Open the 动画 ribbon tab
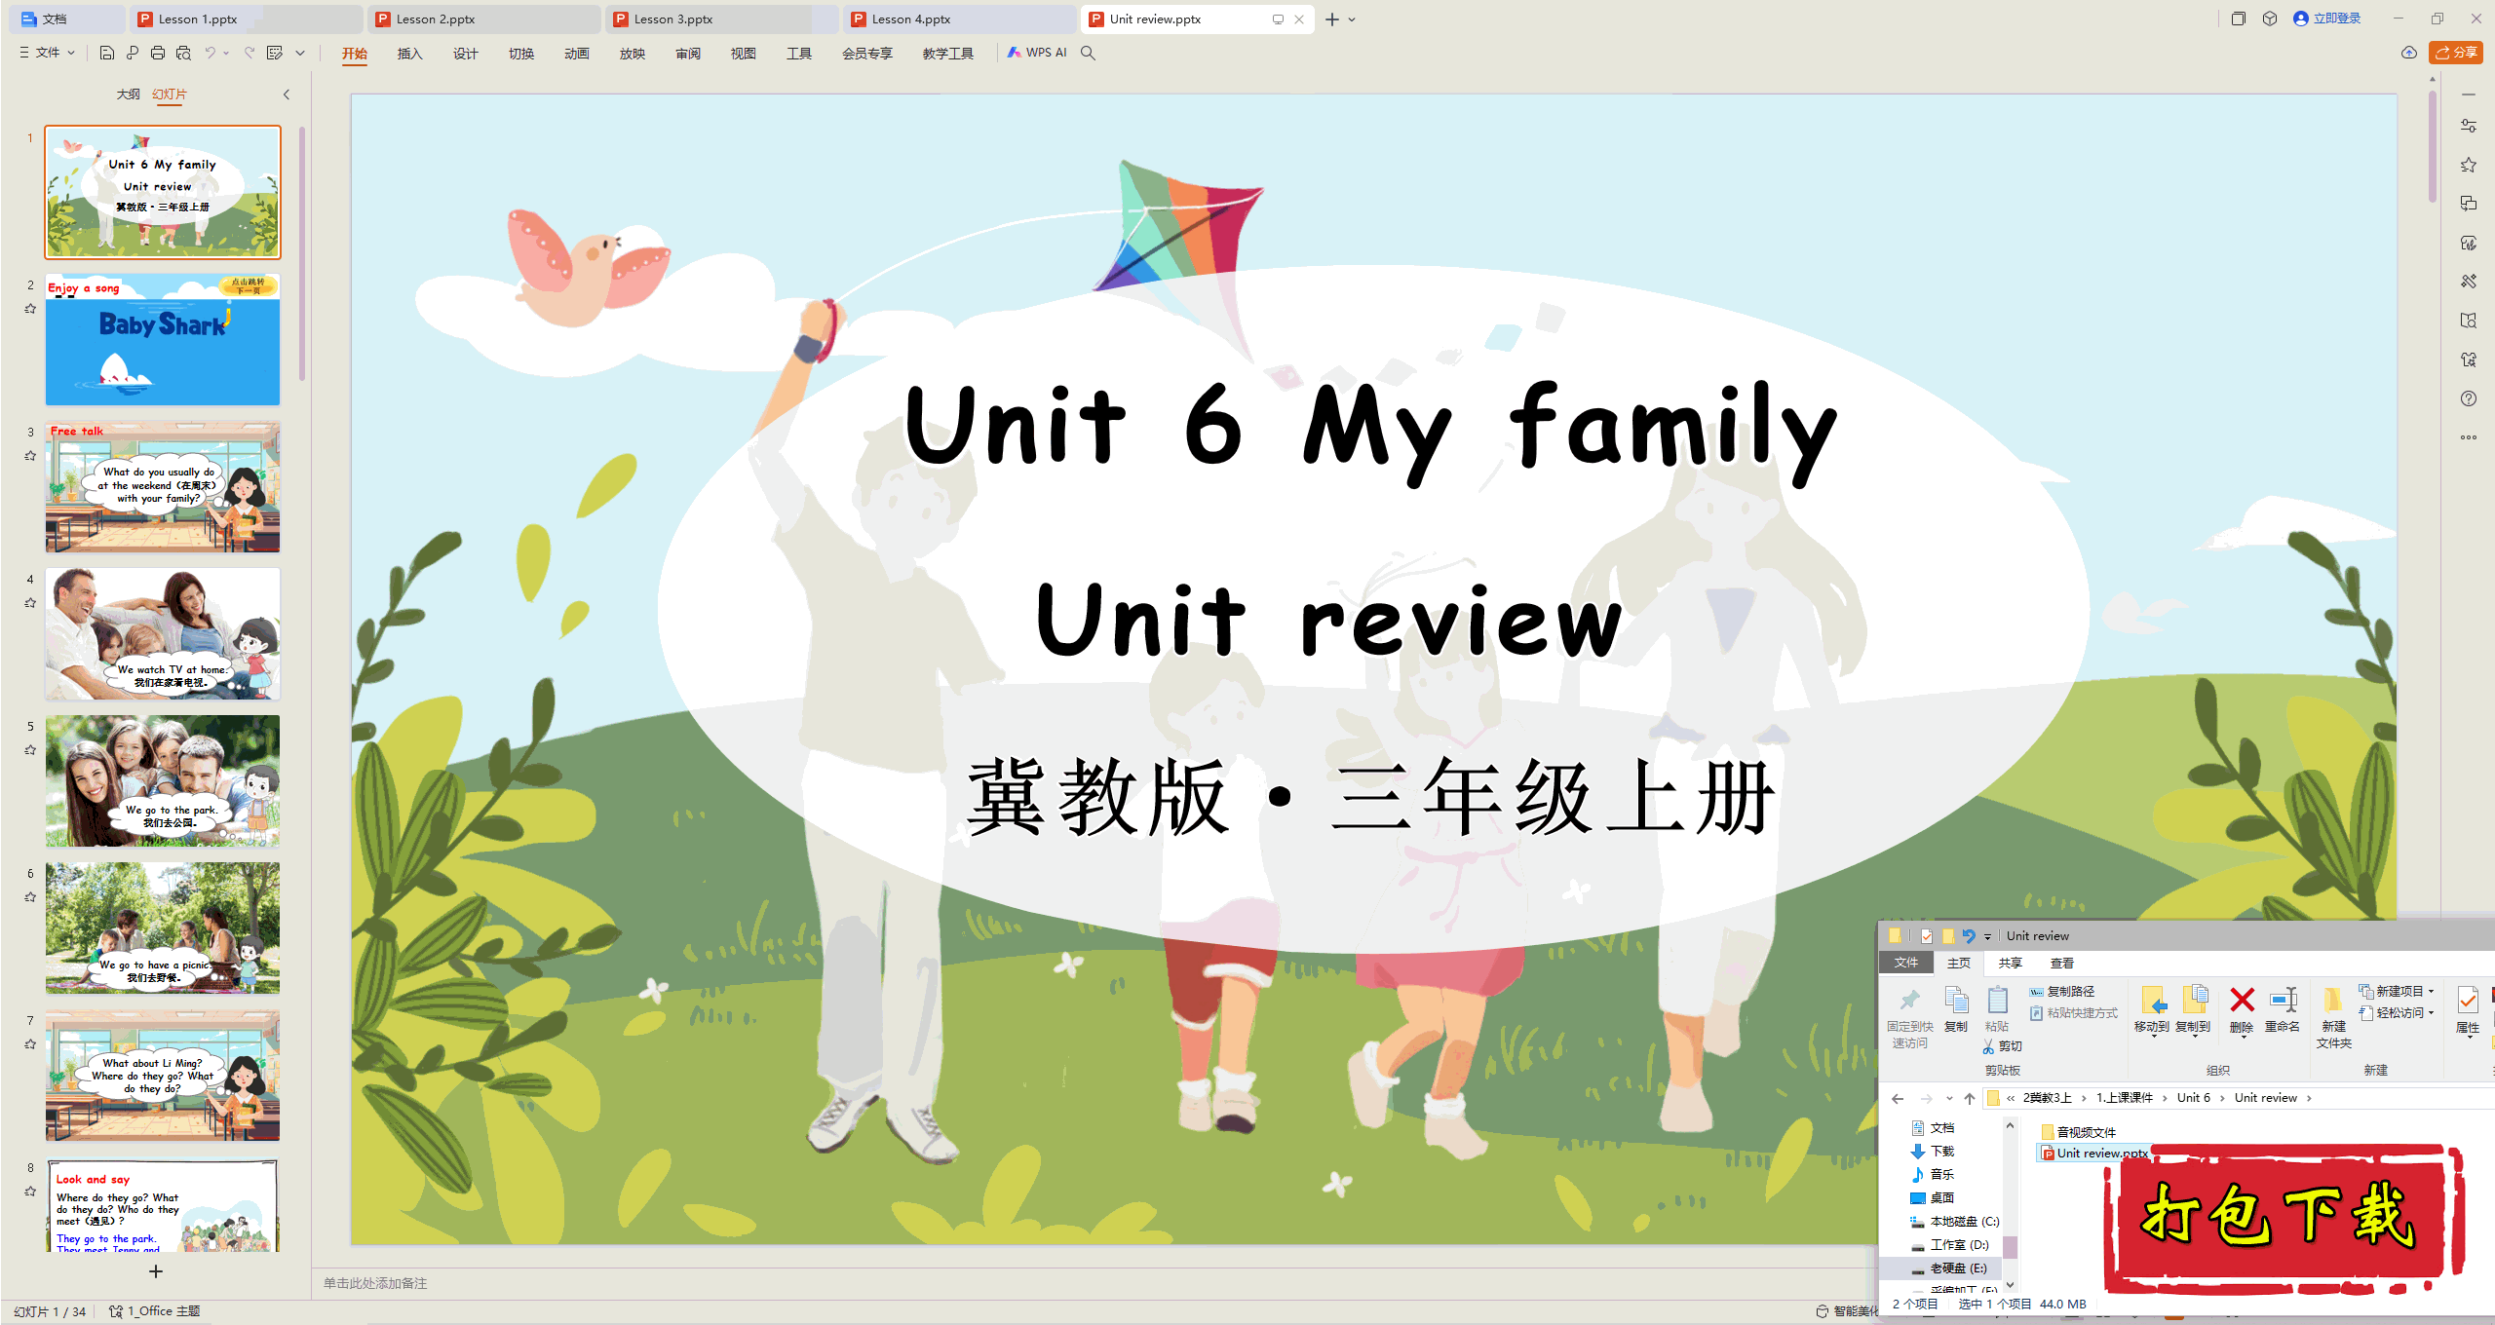This screenshot has width=2495, height=1325. 576,53
